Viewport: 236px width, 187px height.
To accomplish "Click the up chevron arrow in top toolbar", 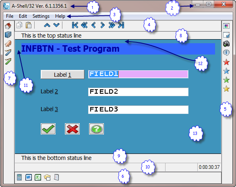I will pos(47,25).
